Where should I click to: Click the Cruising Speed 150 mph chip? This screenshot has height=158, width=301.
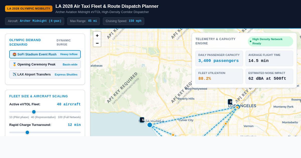[123, 21]
